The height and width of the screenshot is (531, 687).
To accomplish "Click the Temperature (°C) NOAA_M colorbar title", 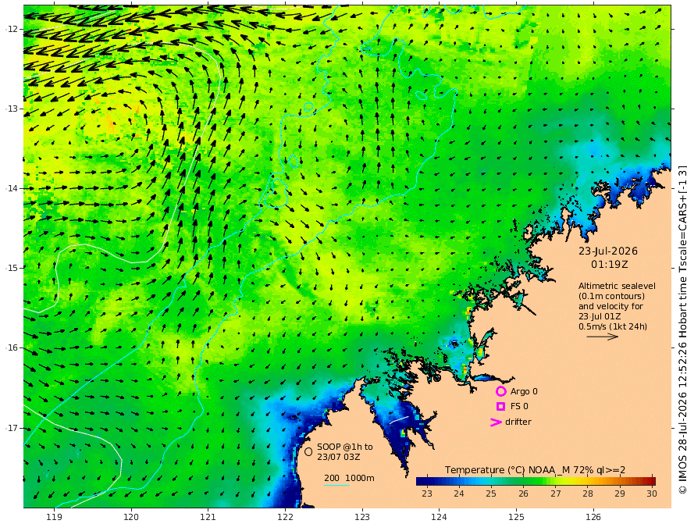I will (x=535, y=469).
